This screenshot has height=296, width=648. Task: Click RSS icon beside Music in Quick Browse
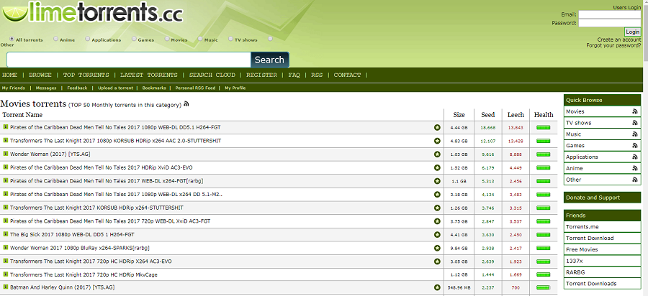coord(634,134)
